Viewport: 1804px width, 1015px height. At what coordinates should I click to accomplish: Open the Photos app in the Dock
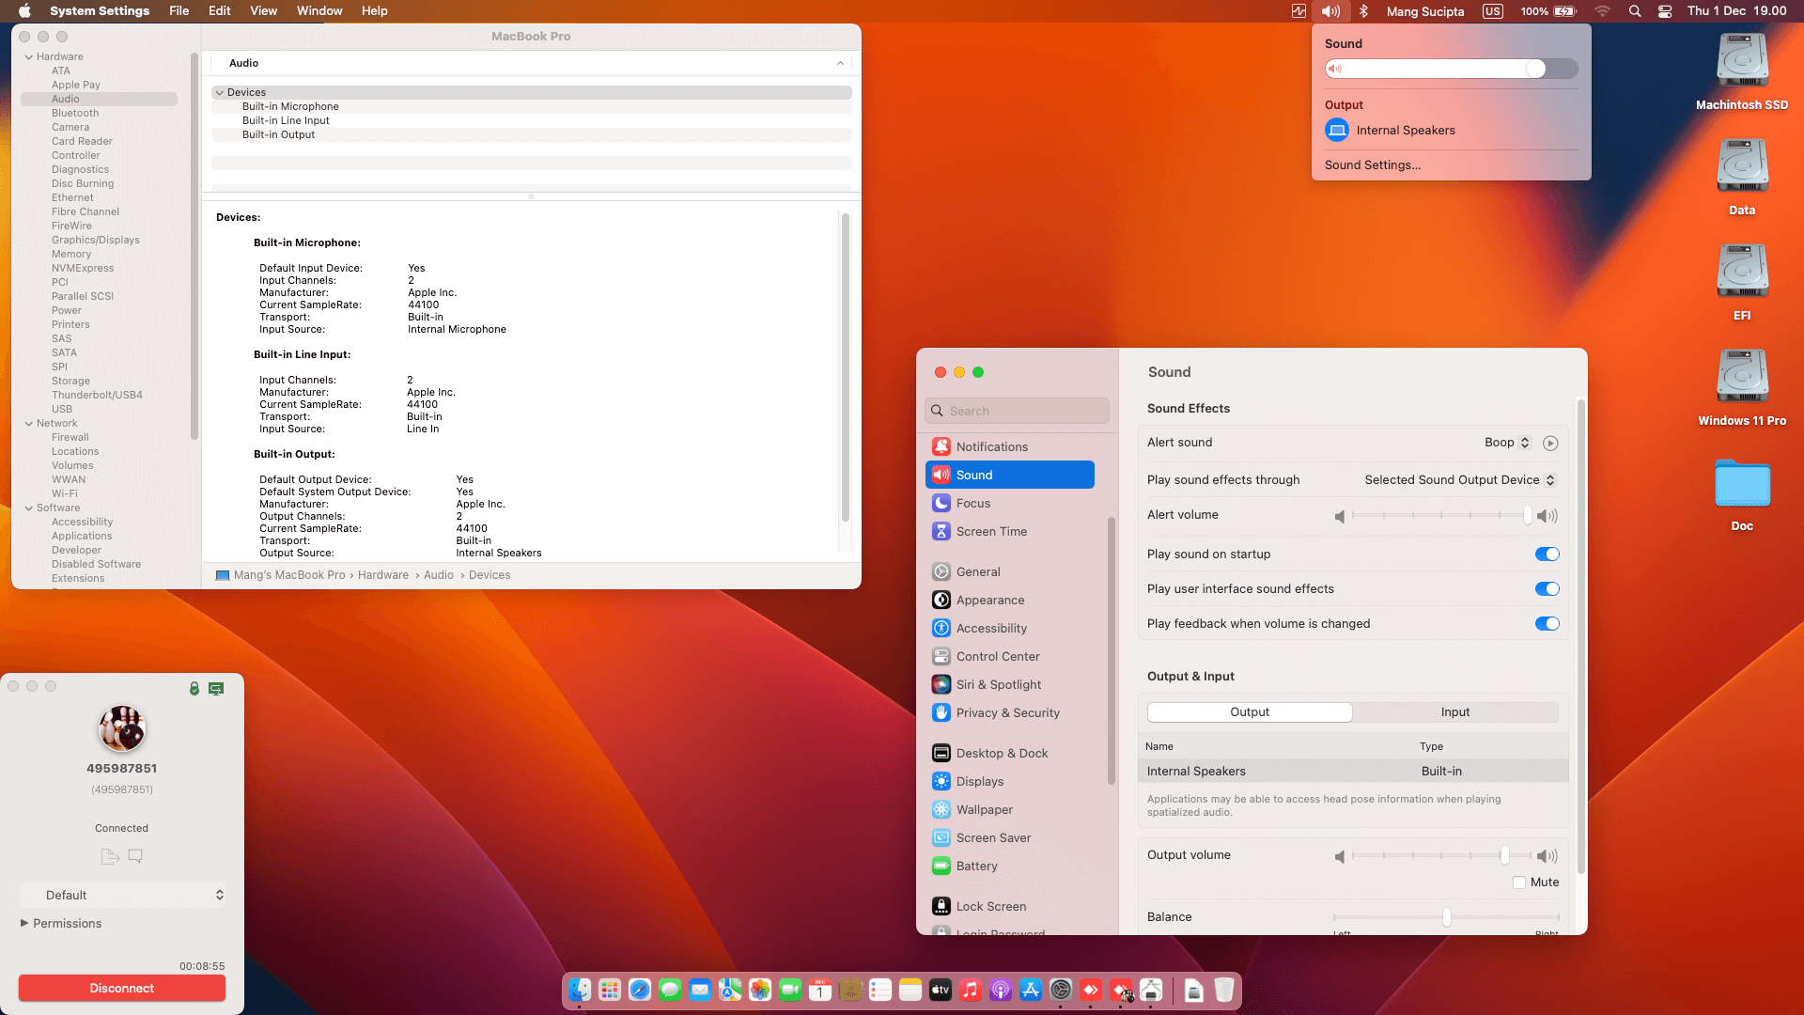[760, 990]
